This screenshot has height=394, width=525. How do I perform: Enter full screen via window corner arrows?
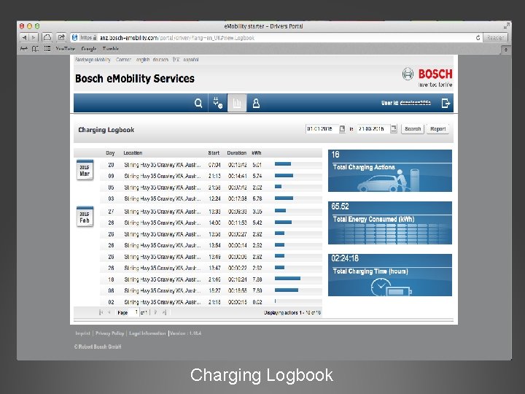coord(506,26)
